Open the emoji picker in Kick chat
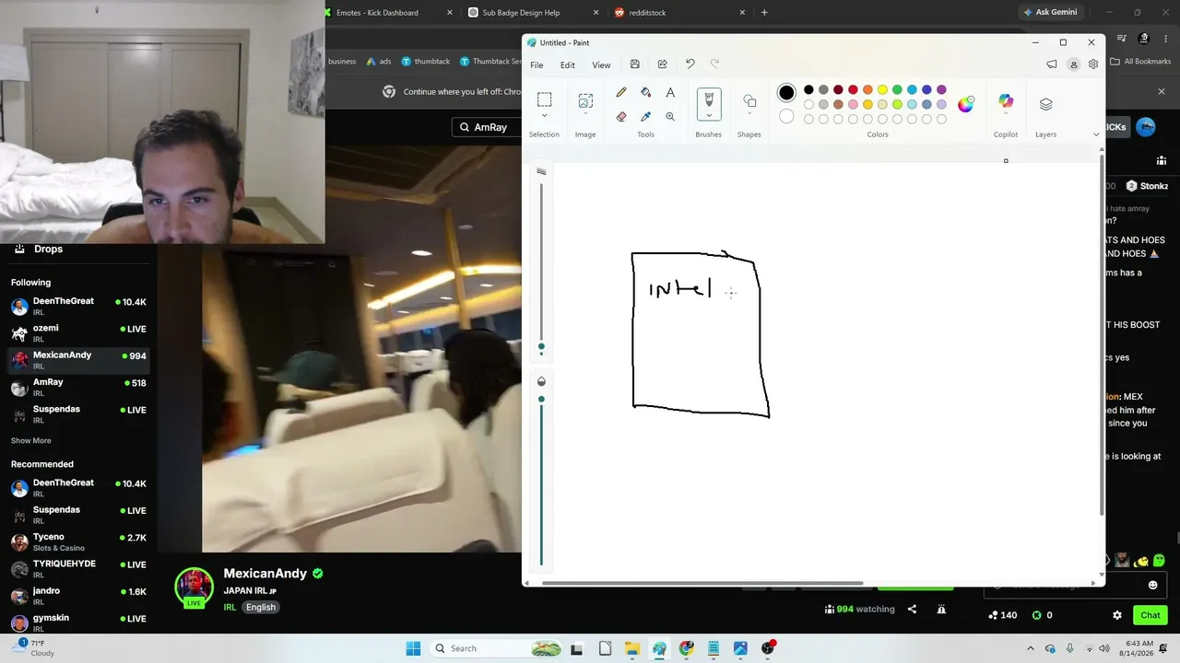The height and width of the screenshot is (663, 1180). click(x=1152, y=585)
